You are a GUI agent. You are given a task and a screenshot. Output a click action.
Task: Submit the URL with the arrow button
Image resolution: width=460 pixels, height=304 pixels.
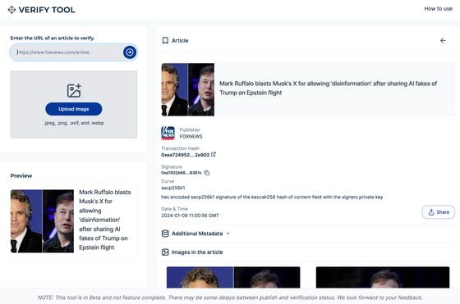click(130, 52)
